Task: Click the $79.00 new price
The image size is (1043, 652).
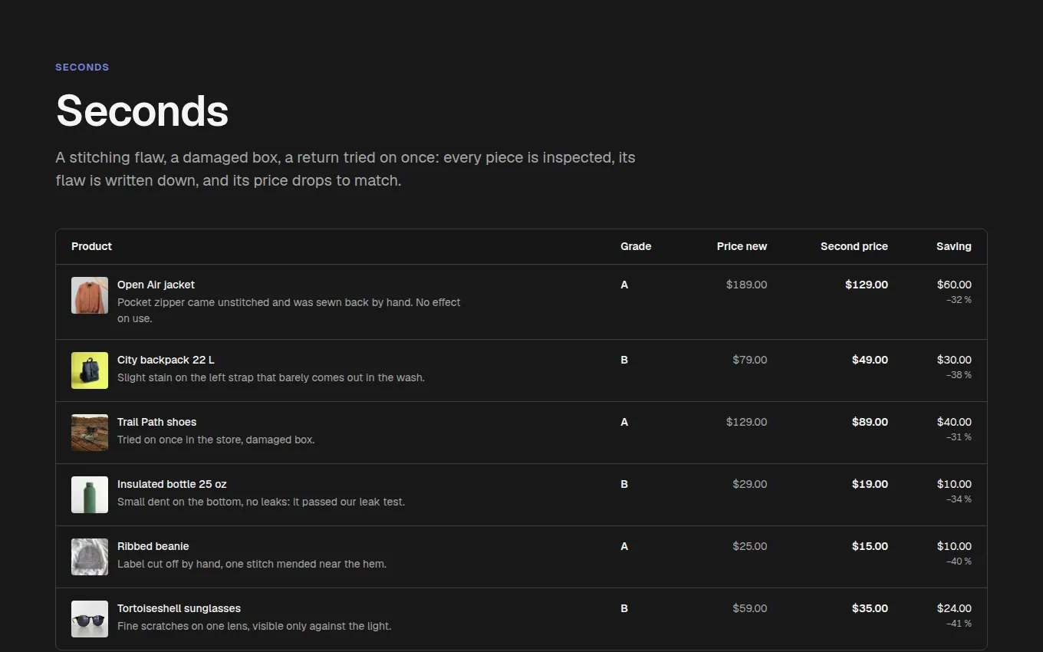Action: 749,360
